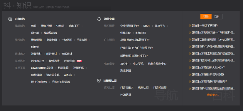
Task: Open the 巨量创意 link
Action: [70, 61]
